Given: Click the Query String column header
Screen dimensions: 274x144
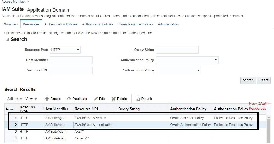Looking at the screenshot, I should pyautogui.click(x=143, y=109).
